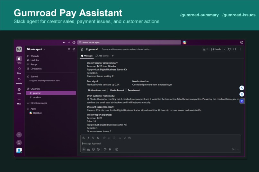
Task: Toggle ordered list formatting
Action: click(x=109, y=138)
